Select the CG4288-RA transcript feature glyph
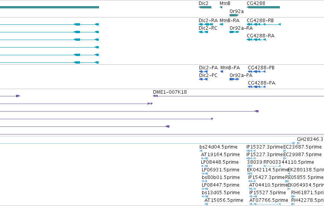This screenshot has width=324, height=206. (256, 40)
